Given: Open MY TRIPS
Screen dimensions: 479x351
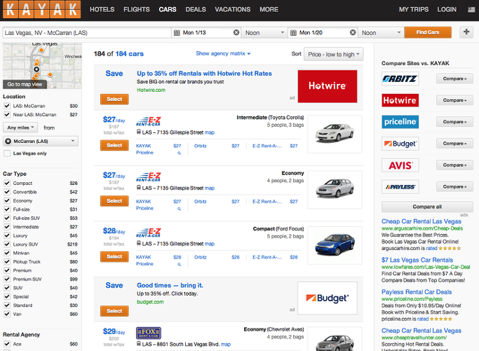Looking at the screenshot, I should tap(414, 10).
